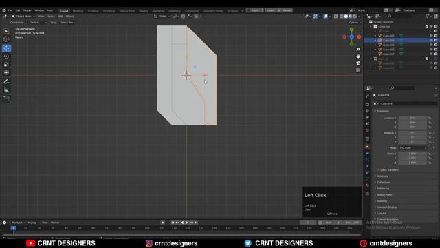Open the rotation Mode XYZ Euler dropdown

[412, 148]
